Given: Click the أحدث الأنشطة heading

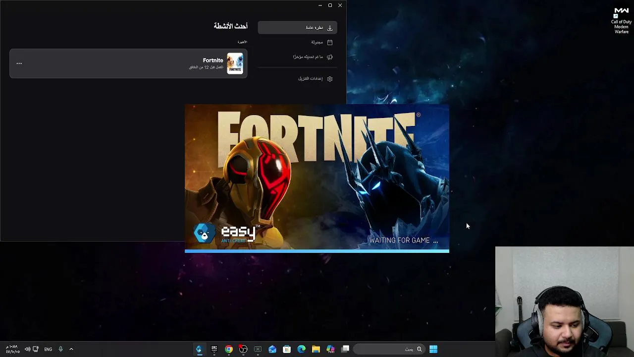Looking at the screenshot, I should click(x=230, y=26).
